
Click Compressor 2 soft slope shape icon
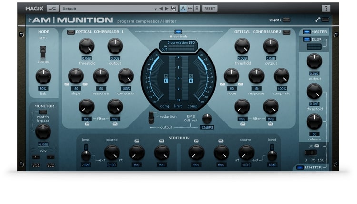241,84
